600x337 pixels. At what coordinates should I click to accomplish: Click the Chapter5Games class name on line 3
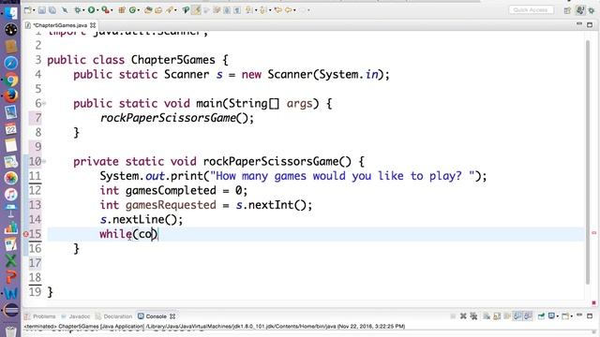click(172, 60)
